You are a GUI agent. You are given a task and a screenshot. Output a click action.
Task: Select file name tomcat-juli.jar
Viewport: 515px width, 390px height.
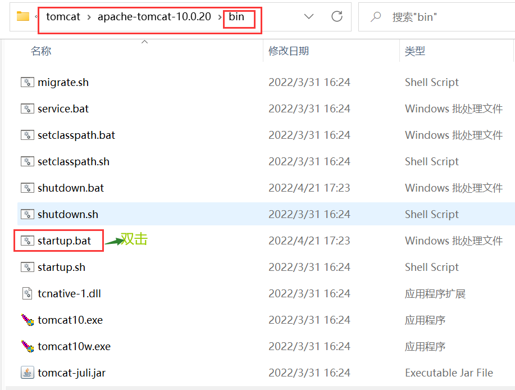71,373
